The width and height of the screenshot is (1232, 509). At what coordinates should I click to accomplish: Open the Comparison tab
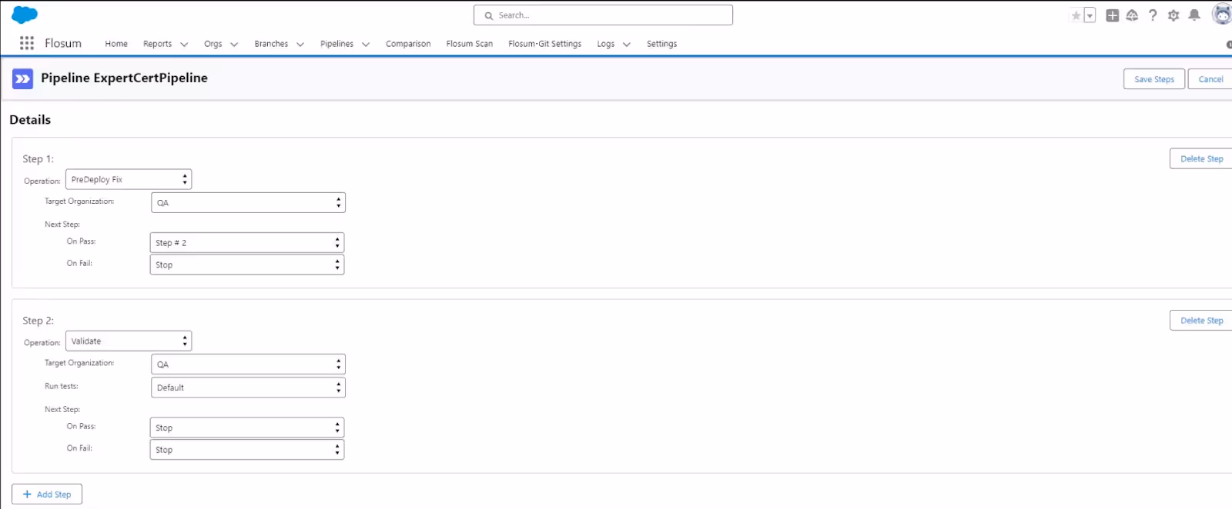[408, 44]
